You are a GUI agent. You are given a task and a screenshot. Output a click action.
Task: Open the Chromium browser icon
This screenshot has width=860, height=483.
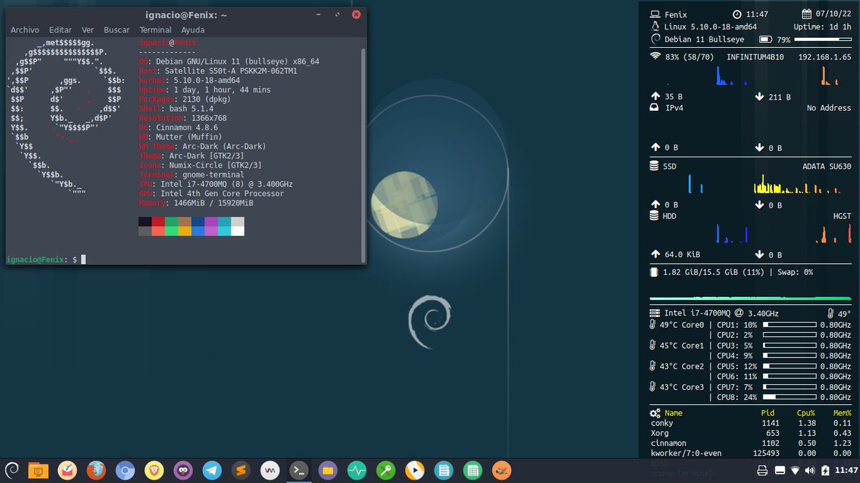click(x=125, y=470)
